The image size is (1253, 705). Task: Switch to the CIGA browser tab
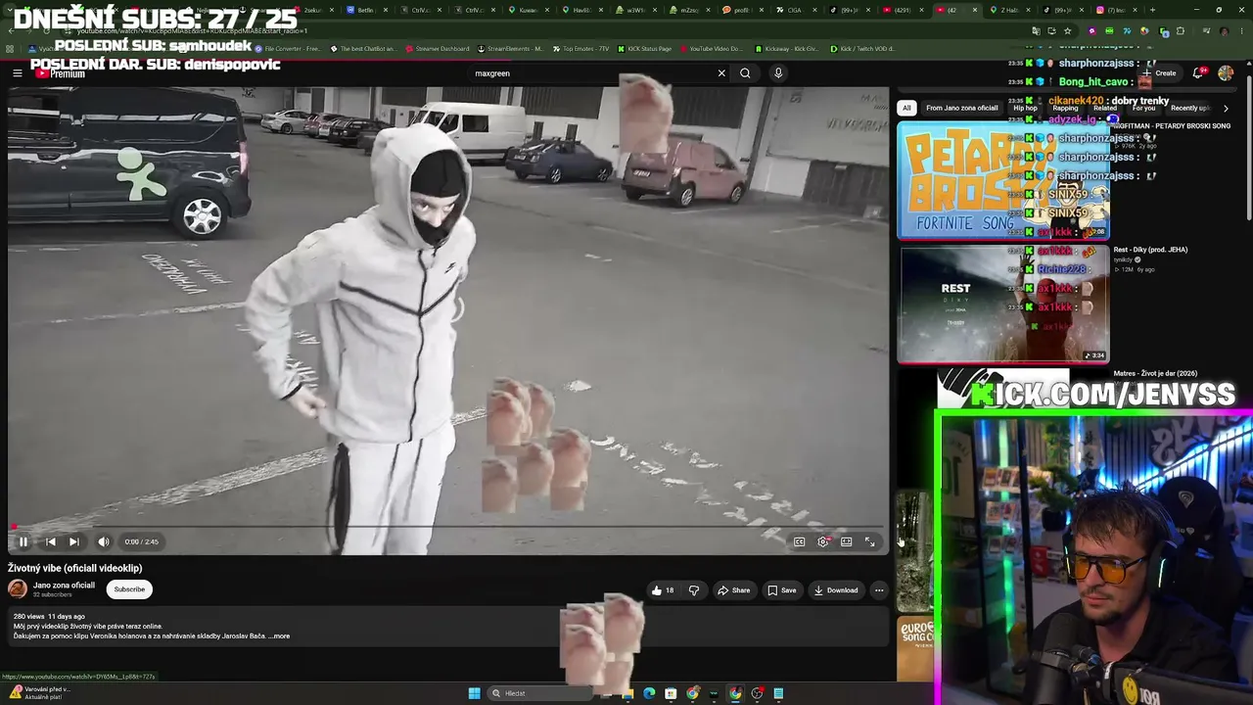point(795,10)
